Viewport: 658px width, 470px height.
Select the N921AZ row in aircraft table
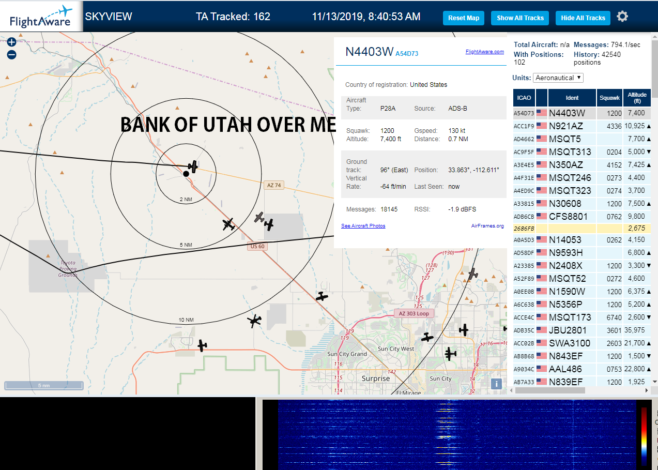click(582, 126)
